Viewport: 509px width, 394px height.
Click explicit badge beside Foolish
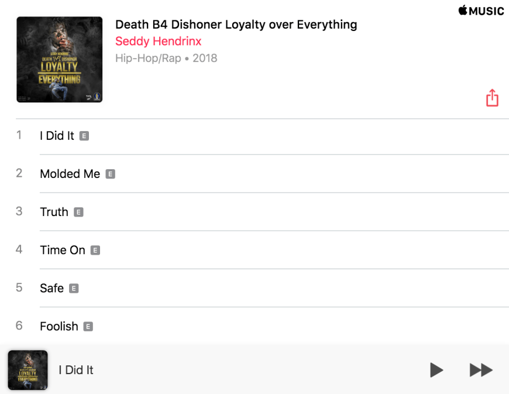[88, 327]
